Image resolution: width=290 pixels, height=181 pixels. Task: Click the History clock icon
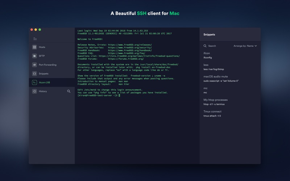[x=34, y=91]
